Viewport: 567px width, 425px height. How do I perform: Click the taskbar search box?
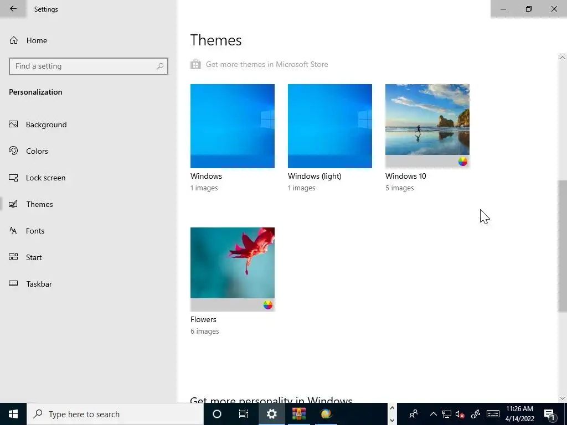[115, 414]
